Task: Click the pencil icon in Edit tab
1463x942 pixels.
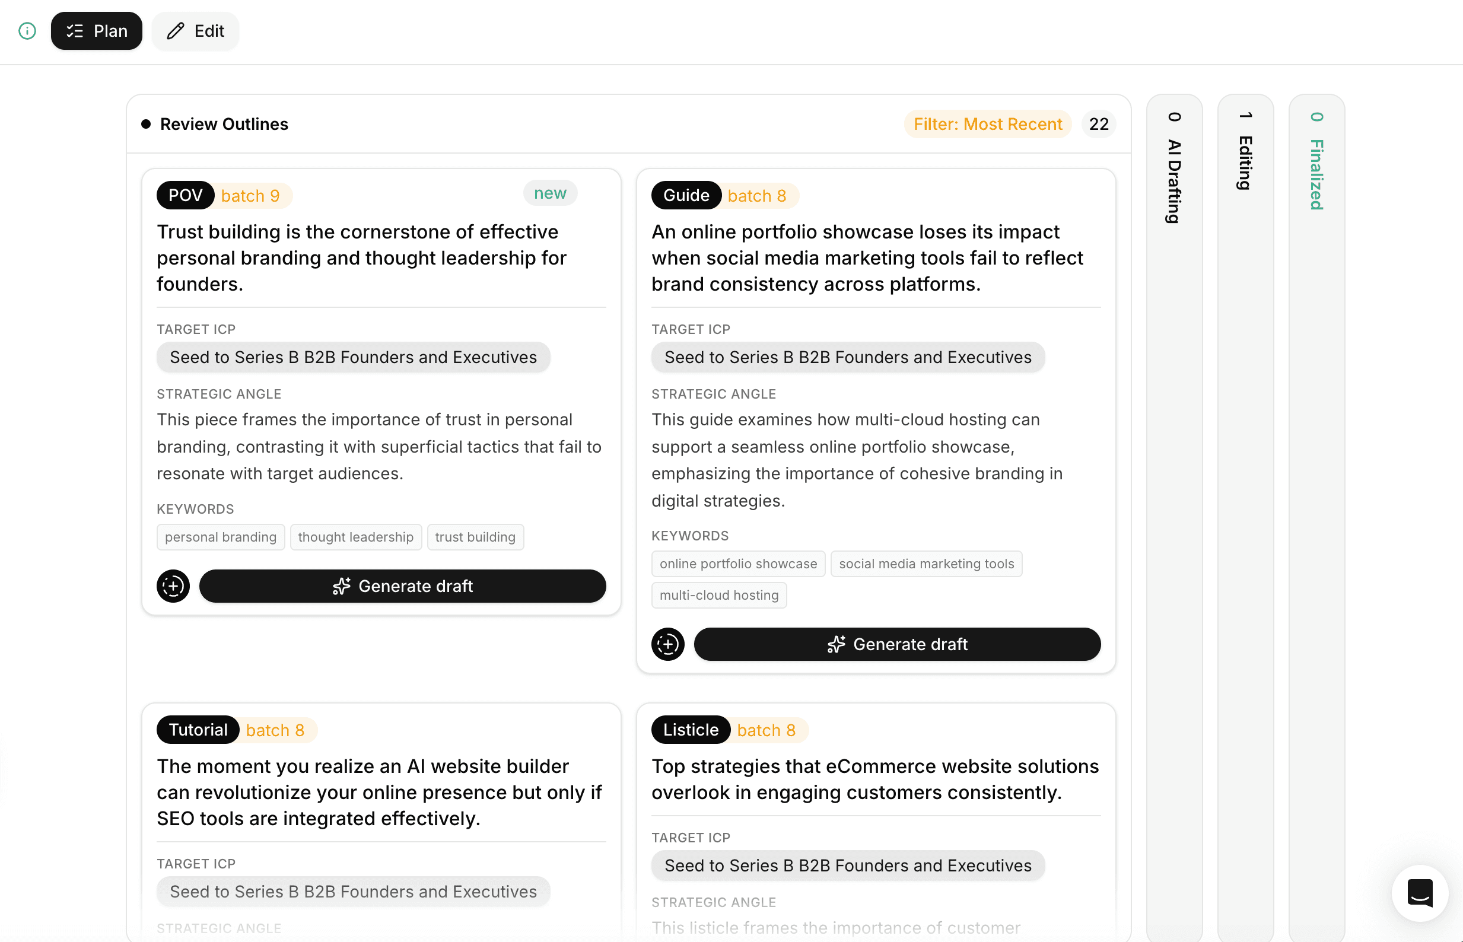Action: pos(176,31)
